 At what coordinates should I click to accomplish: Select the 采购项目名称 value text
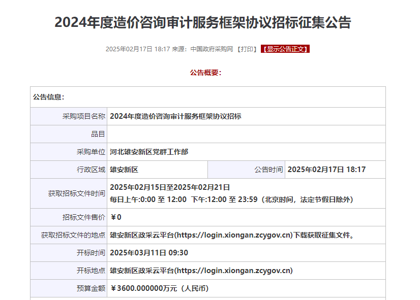[x=177, y=116]
